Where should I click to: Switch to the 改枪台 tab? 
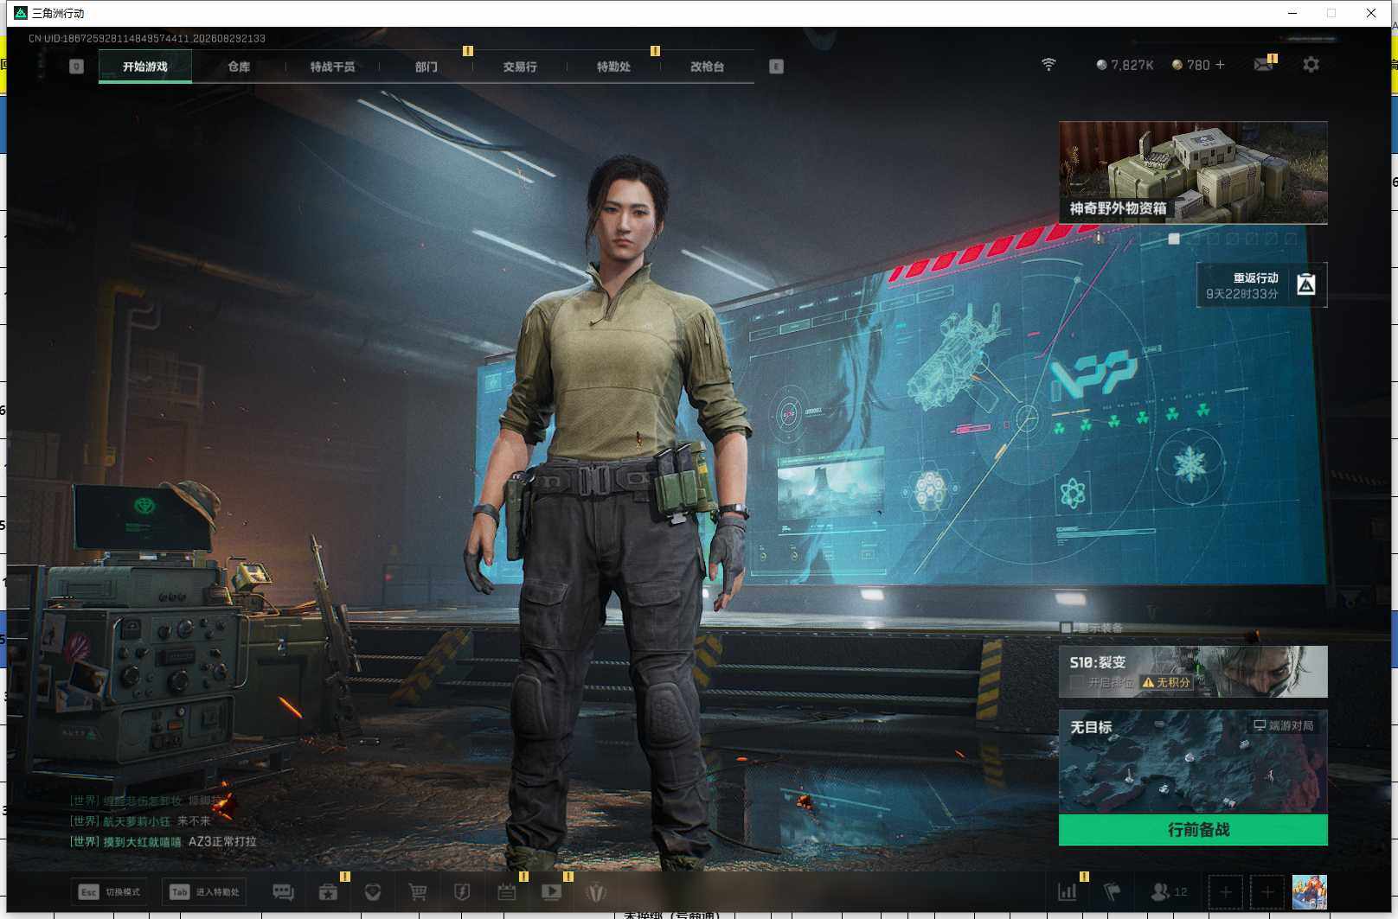pyautogui.click(x=707, y=67)
